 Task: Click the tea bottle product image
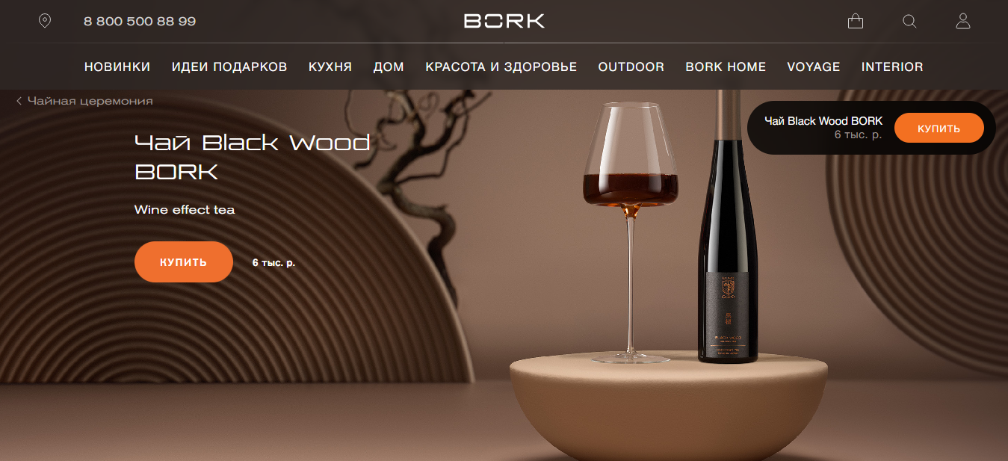point(728,228)
